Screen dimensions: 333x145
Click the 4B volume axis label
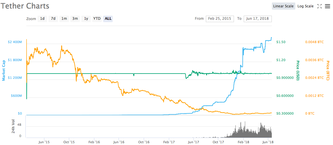pyautogui.click(x=19, y=125)
